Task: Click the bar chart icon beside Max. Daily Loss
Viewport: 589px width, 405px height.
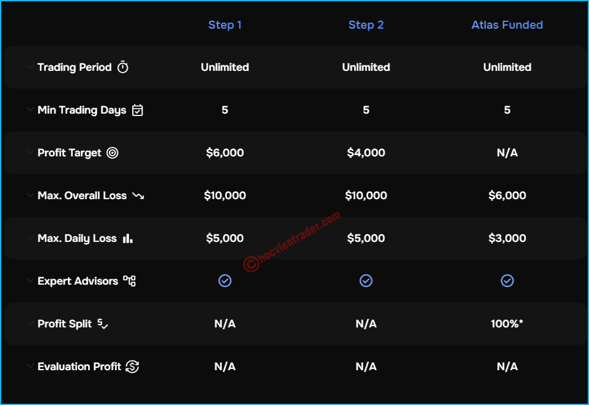Action: pos(128,238)
